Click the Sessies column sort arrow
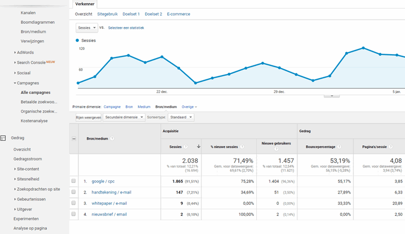The height and width of the screenshot is (234, 405). pyautogui.click(x=199, y=146)
